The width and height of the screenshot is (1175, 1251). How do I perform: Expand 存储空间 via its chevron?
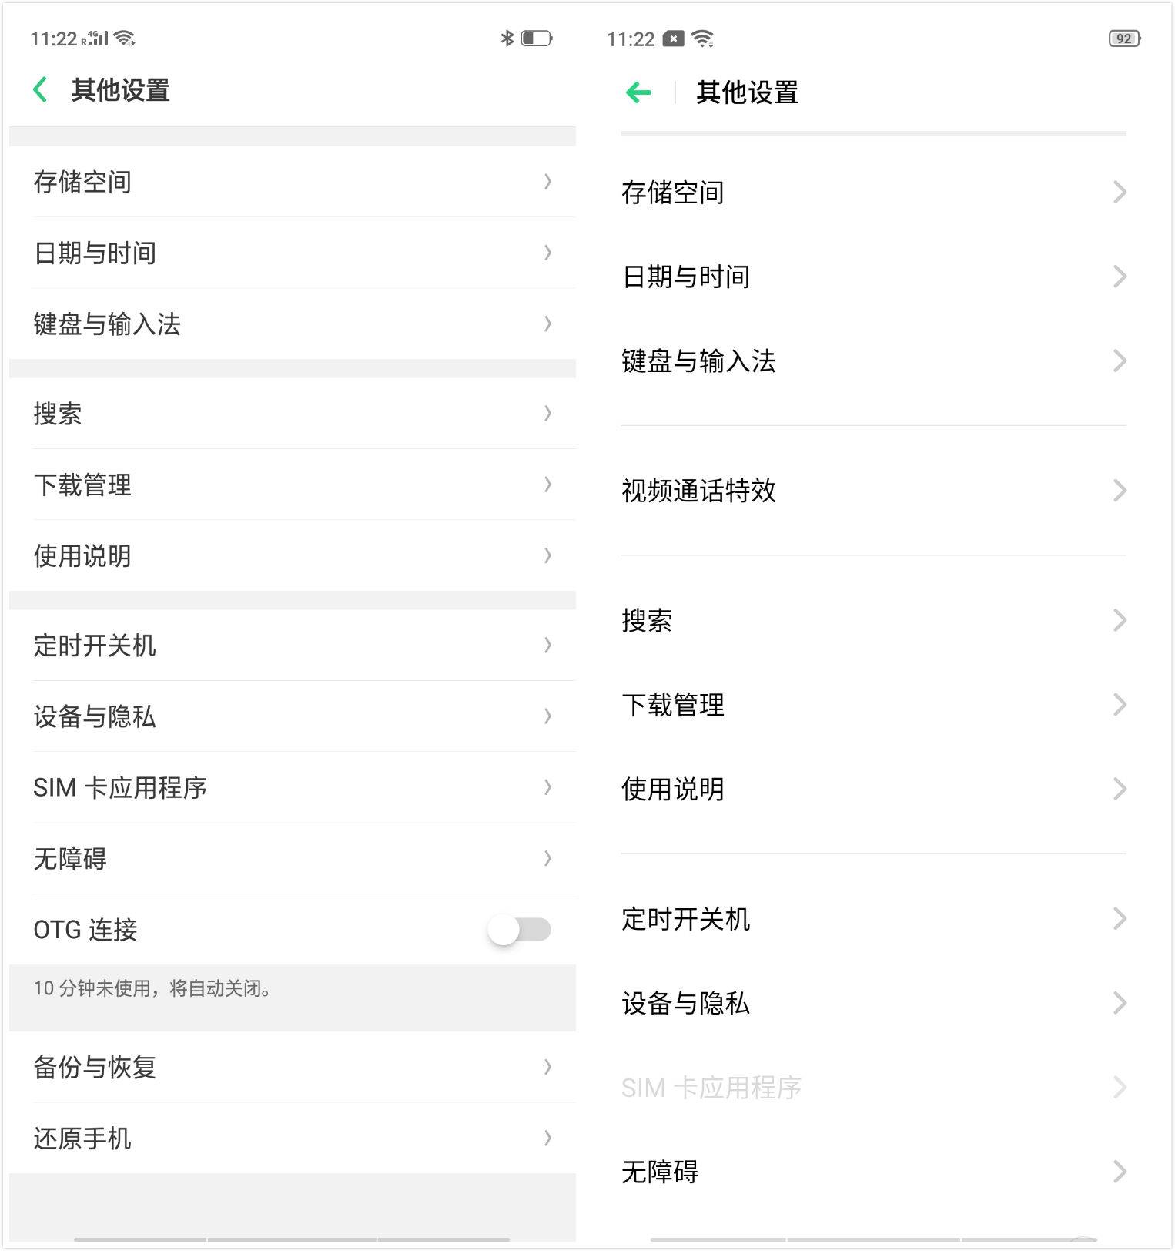(547, 183)
